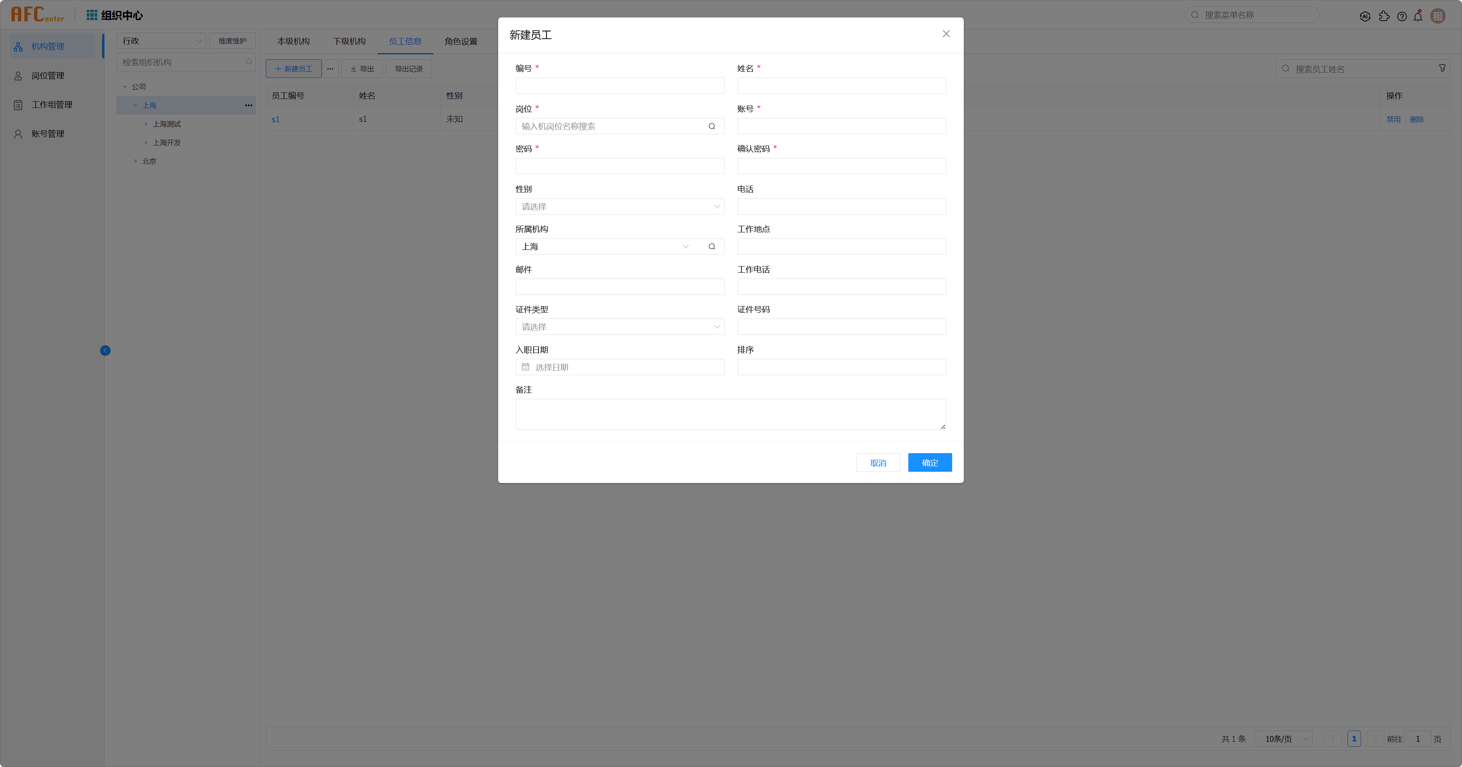Viewport: 1462px width, 767px height.
Task: Switch to the 角色设置 tab
Action: (x=460, y=42)
